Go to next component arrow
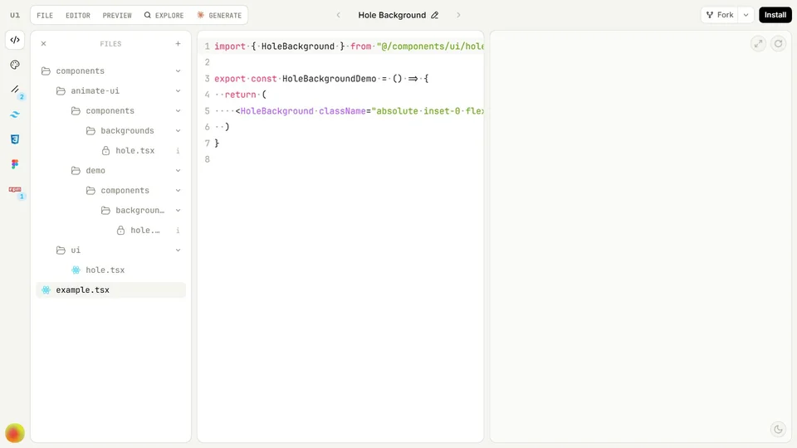The image size is (797, 448). (x=458, y=15)
